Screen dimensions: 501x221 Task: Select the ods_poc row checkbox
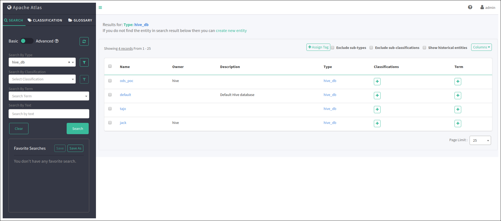tap(110, 81)
